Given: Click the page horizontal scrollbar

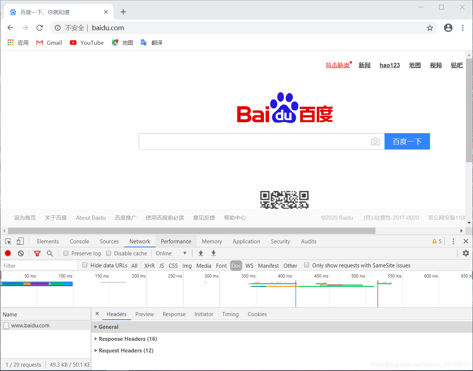Looking at the screenshot, I should tap(192, 231).
